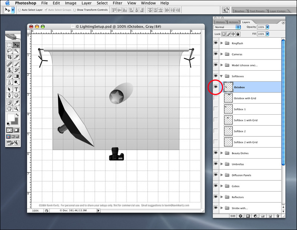Pick the History Brush tool
Image resolution: width=297 pixels, height=230 pixels.
[16, 70]
